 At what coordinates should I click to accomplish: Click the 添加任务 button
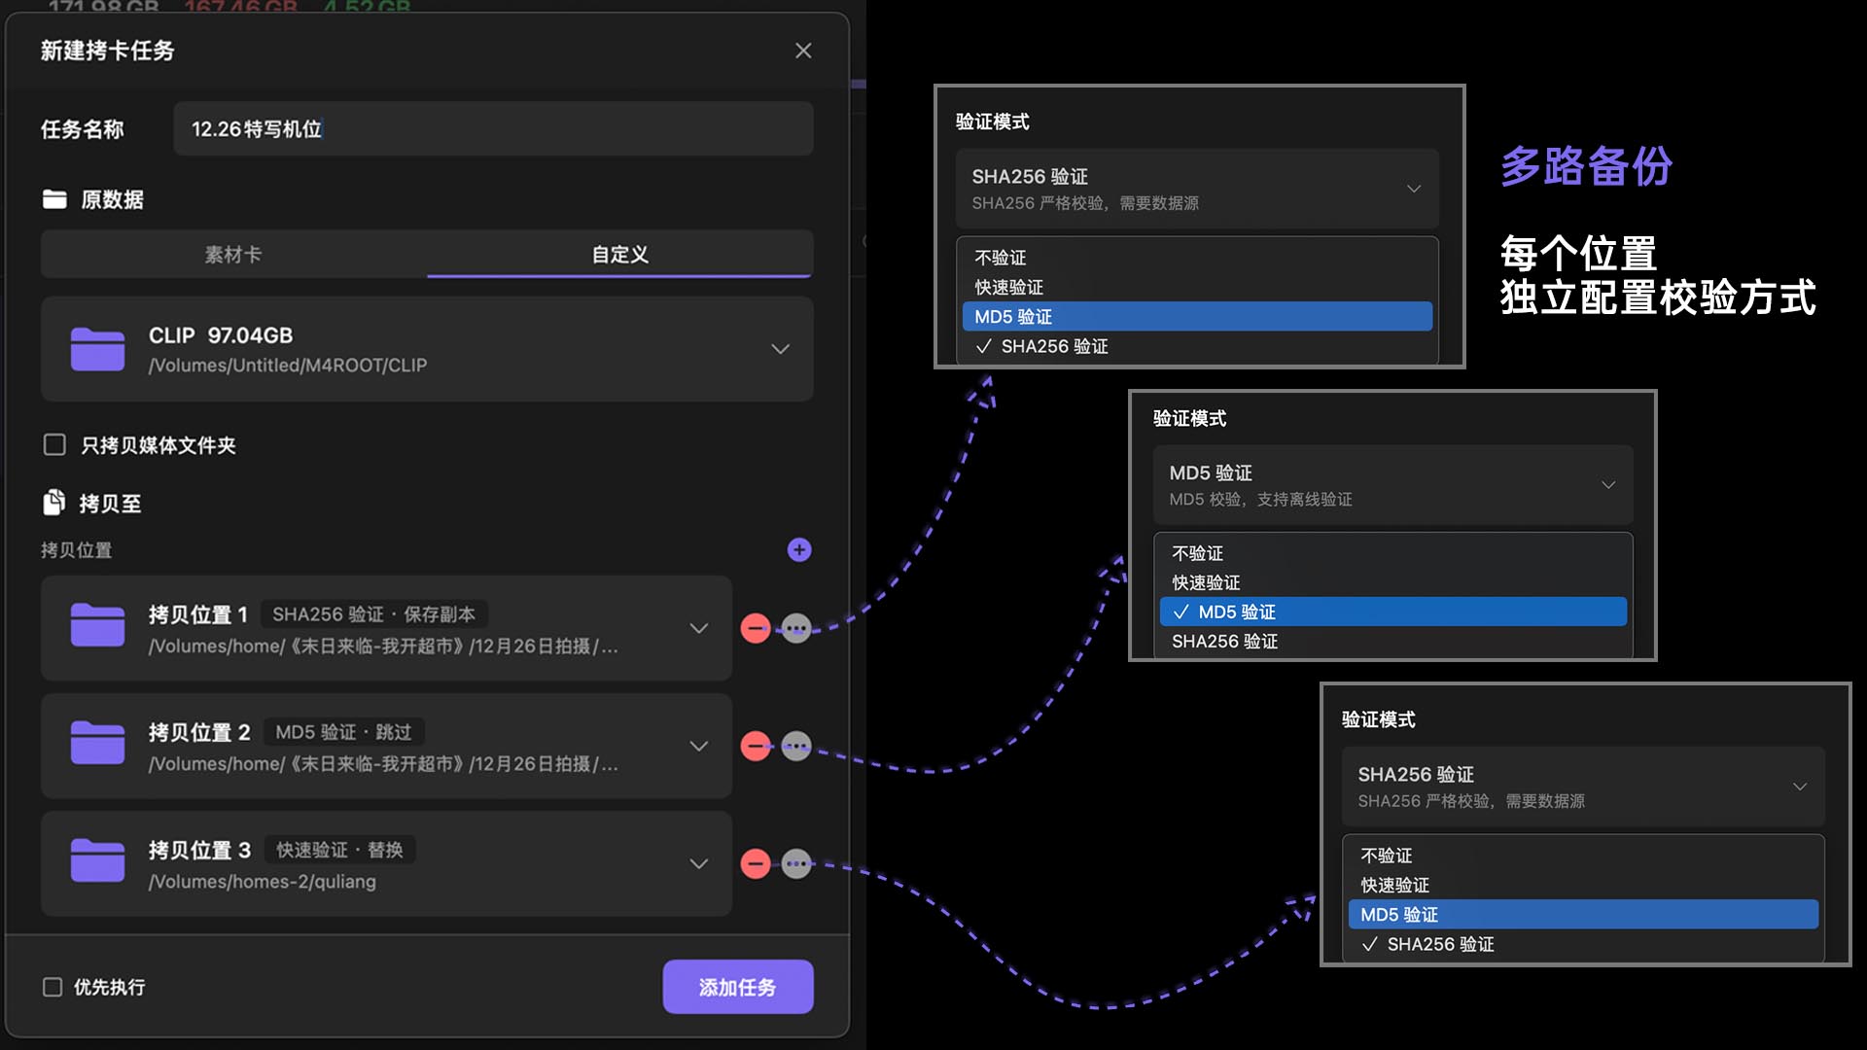pos(737,988)
